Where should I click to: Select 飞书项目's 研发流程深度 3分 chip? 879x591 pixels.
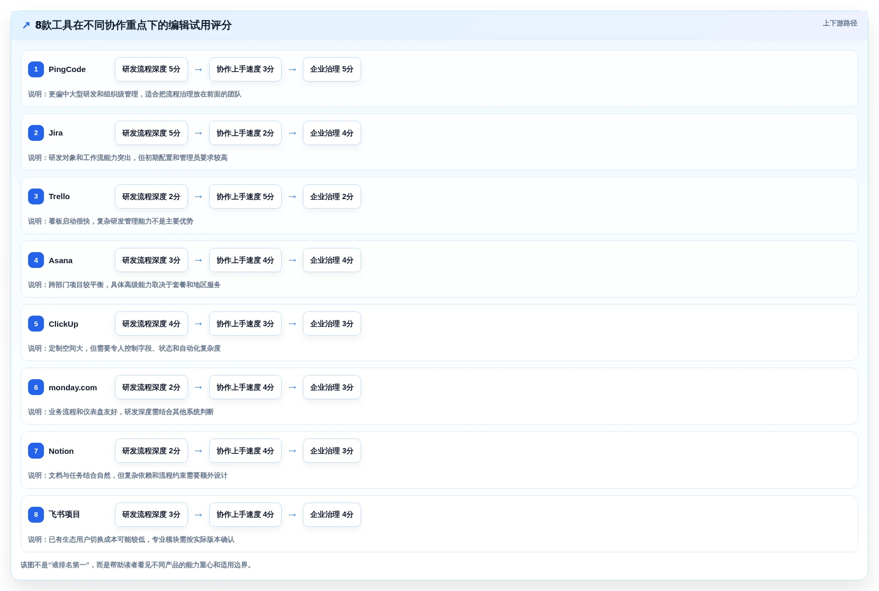click(151, 515)
